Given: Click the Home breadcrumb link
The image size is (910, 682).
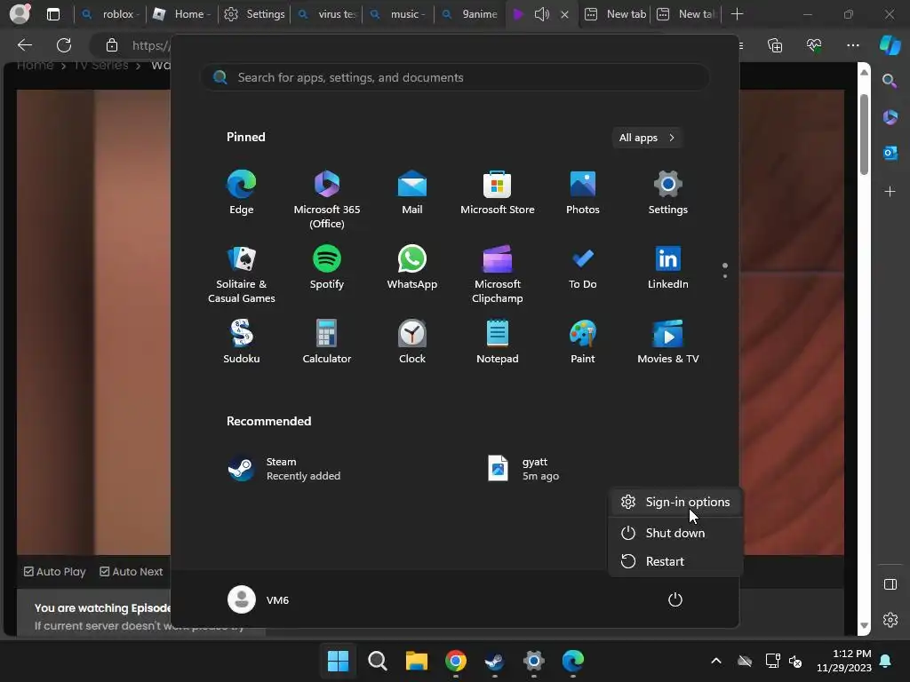Looking at the screenshot, I should 35,66.
